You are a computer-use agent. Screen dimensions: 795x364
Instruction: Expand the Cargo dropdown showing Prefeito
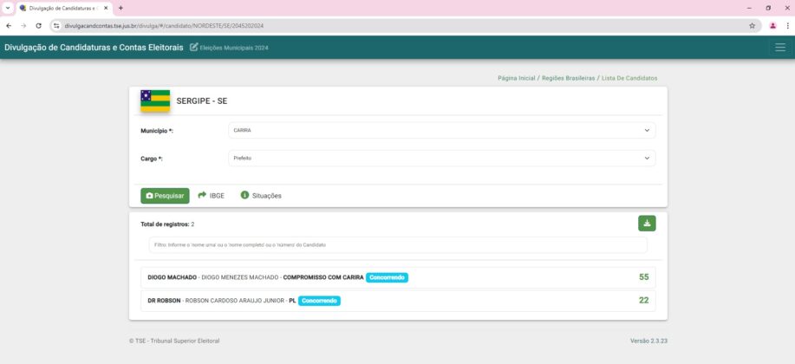[x=441, y=159]
